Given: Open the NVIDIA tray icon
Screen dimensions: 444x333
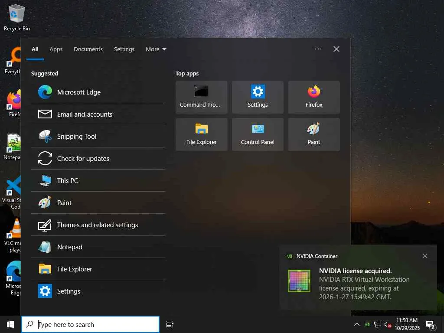Looking at the screenshot, I should (367, 324).
